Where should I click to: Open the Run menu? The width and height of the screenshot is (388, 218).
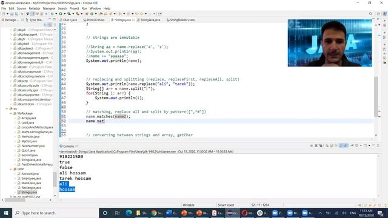[x=84, y=8]
